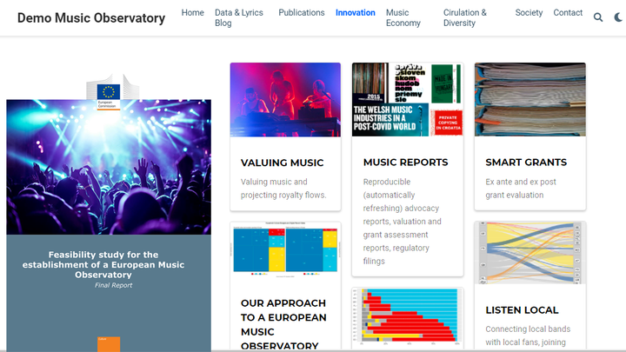Click the Valuing Music concert thumbnail
The width and height of the screenshot is (626, 352).
click(x=285, y=99)
